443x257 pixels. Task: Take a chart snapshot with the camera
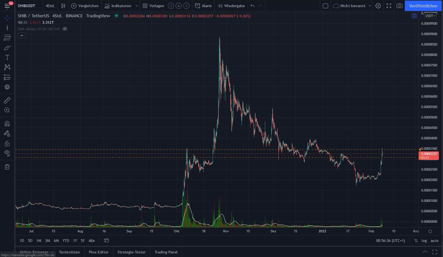pyautogui.click(x=399, y=6)
